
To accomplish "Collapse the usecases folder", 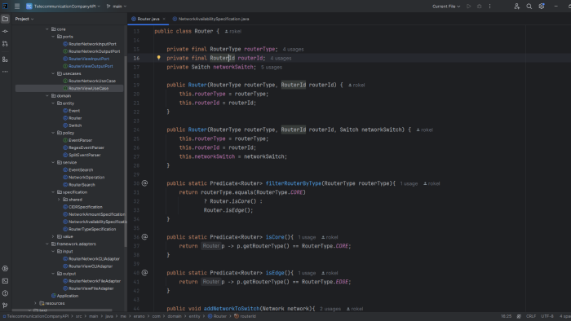I will [53, 73].
